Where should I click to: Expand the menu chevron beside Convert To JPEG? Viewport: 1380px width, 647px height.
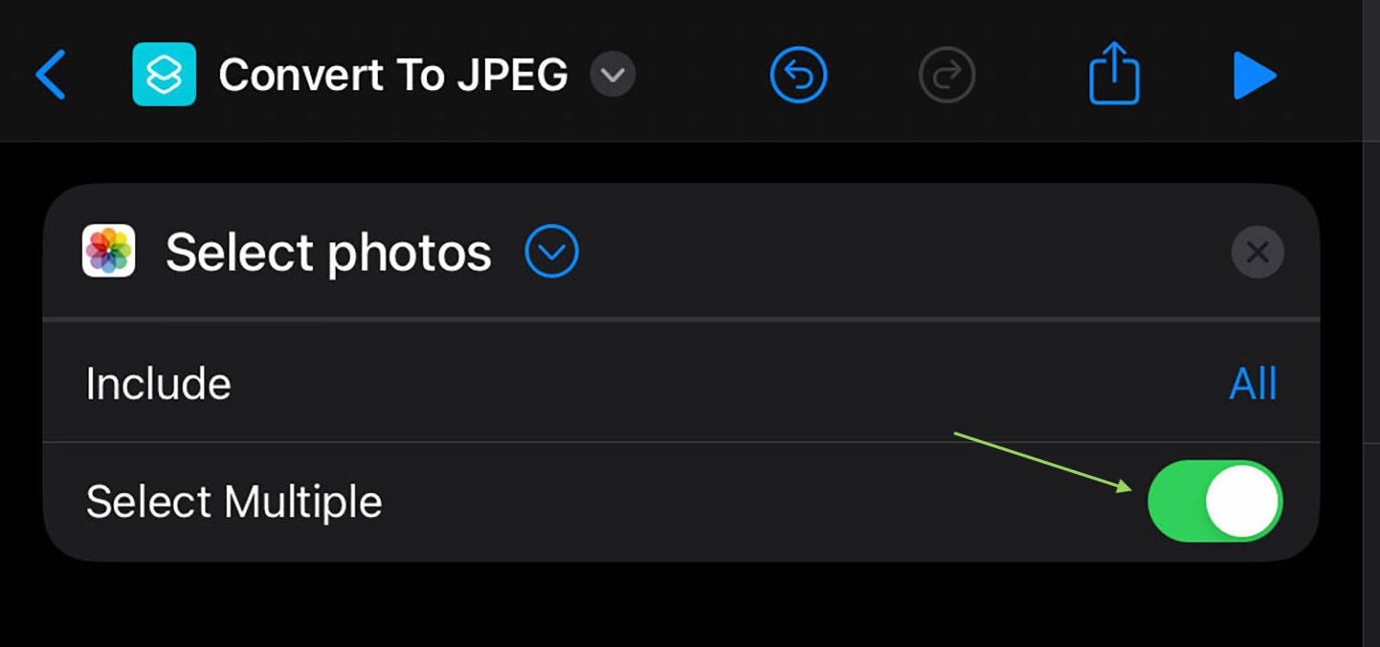point(613,75)
